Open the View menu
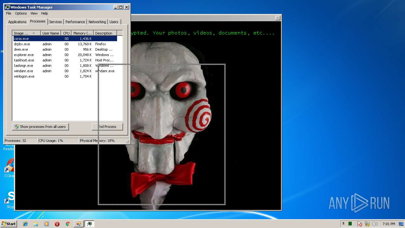This screenshot has height=228, width=405. (34, 13)
